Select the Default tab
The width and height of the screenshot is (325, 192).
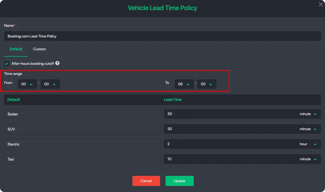16,49
